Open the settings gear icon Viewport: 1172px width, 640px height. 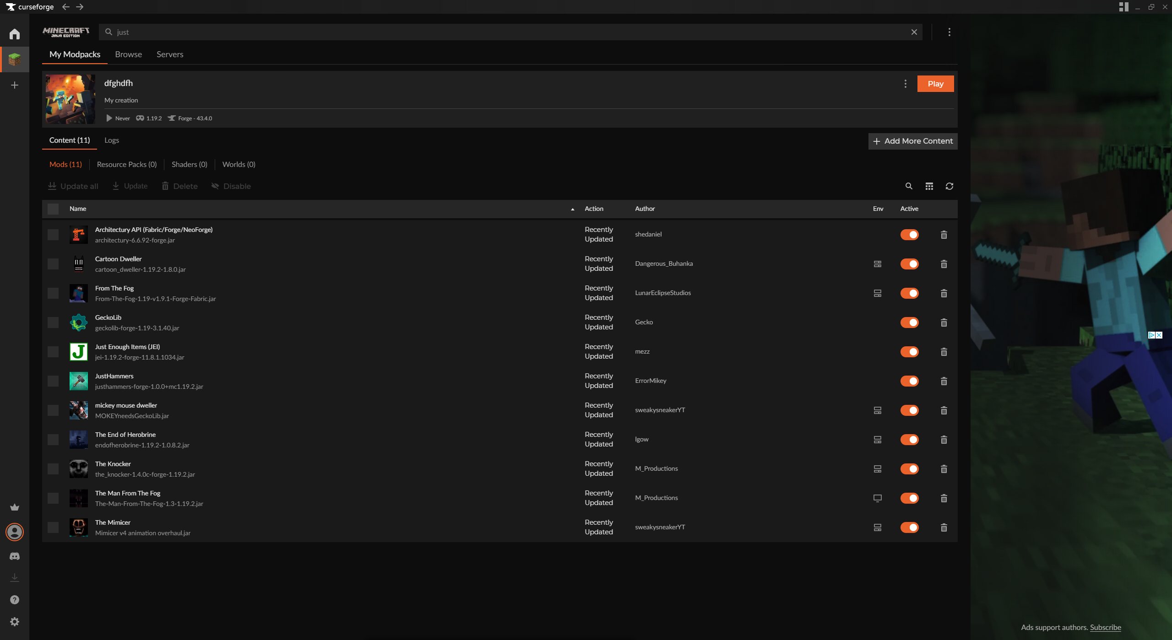tap(15, 622)
